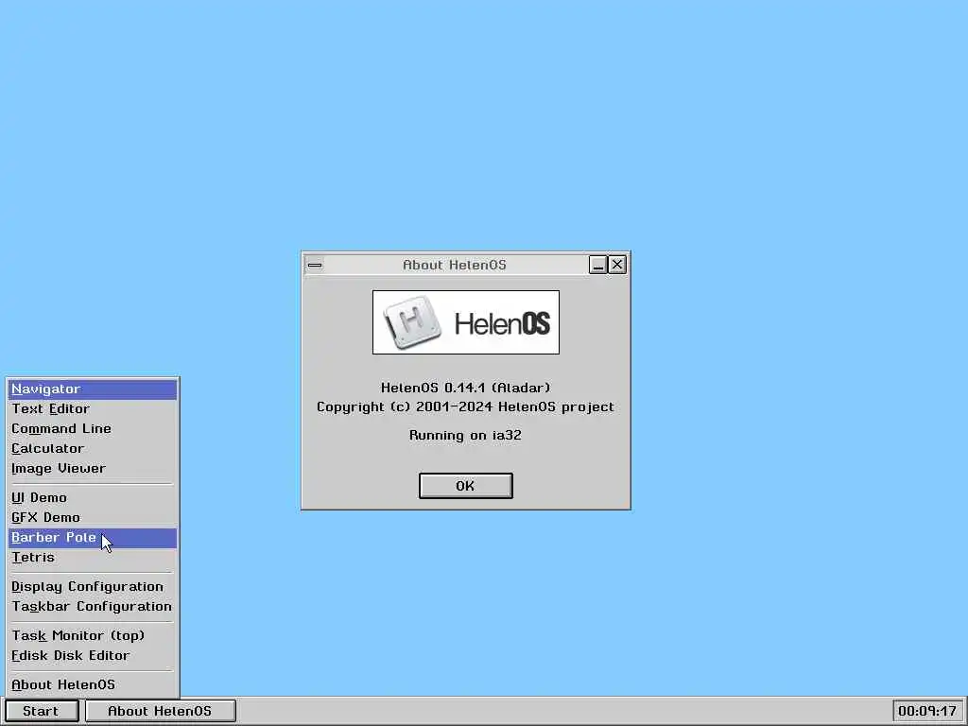
Task: Open the About HelenOS window system menu icon
Action: tap(315, 265)
